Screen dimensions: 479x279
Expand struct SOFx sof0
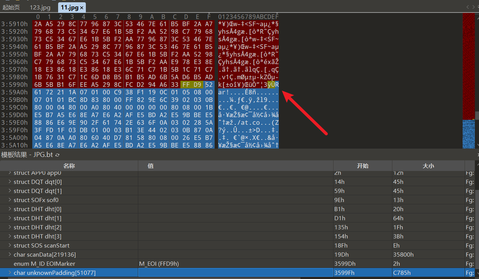coord(10,200)
